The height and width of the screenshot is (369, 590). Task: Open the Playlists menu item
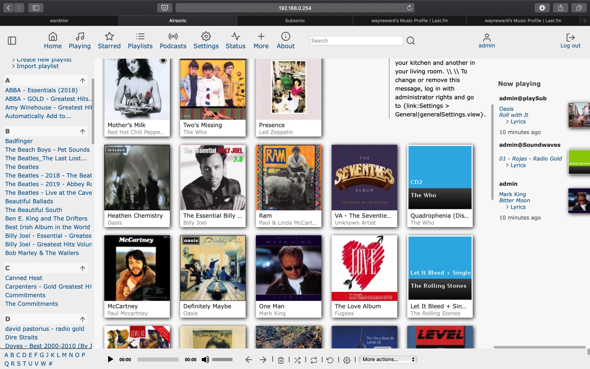[x=140, y=41]
